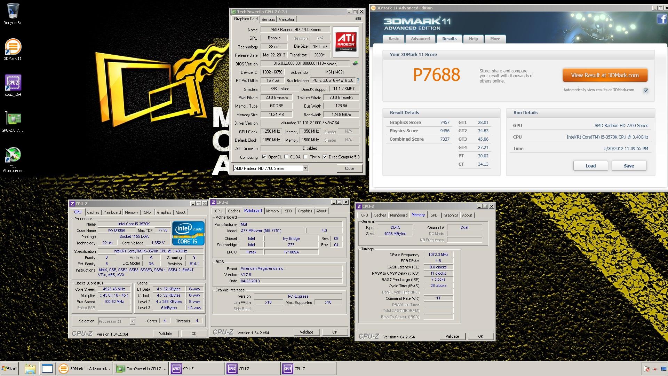This screenshot has width=668, height=376.
Task: Open the GPU-Z.0.7 desktop icon
Action: click(x=13, y=122)
